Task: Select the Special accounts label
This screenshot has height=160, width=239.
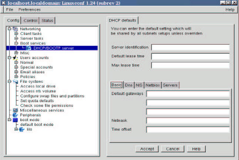Action: 36,67
